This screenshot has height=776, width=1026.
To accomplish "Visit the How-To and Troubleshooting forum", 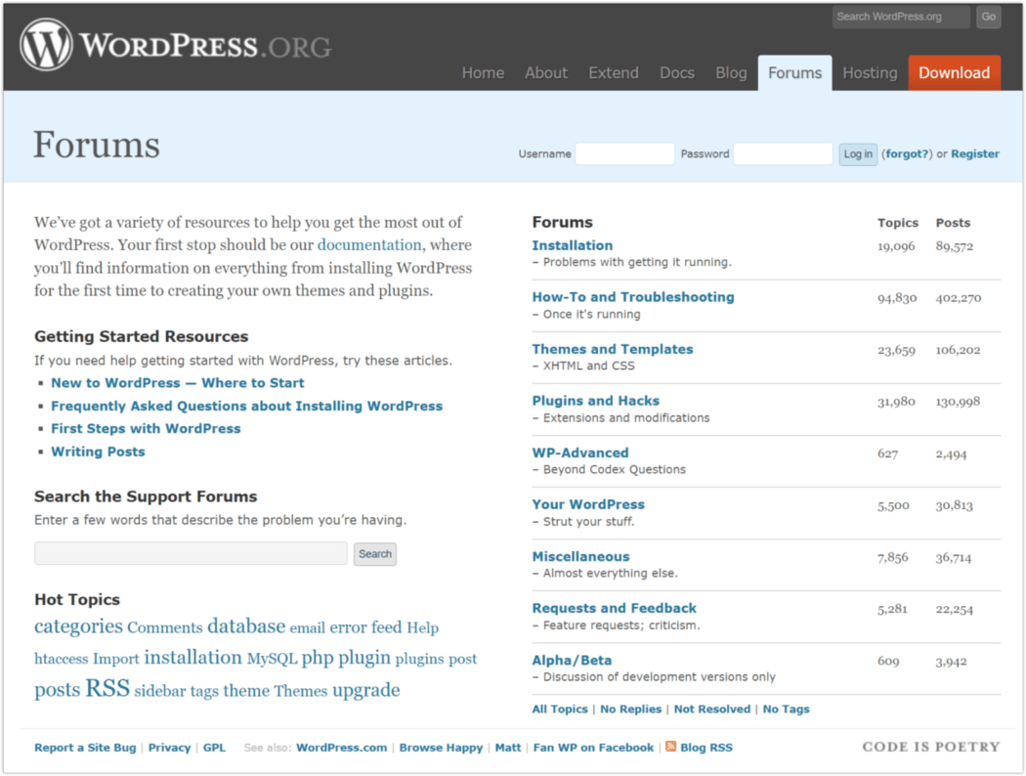I will coord(632,296).
